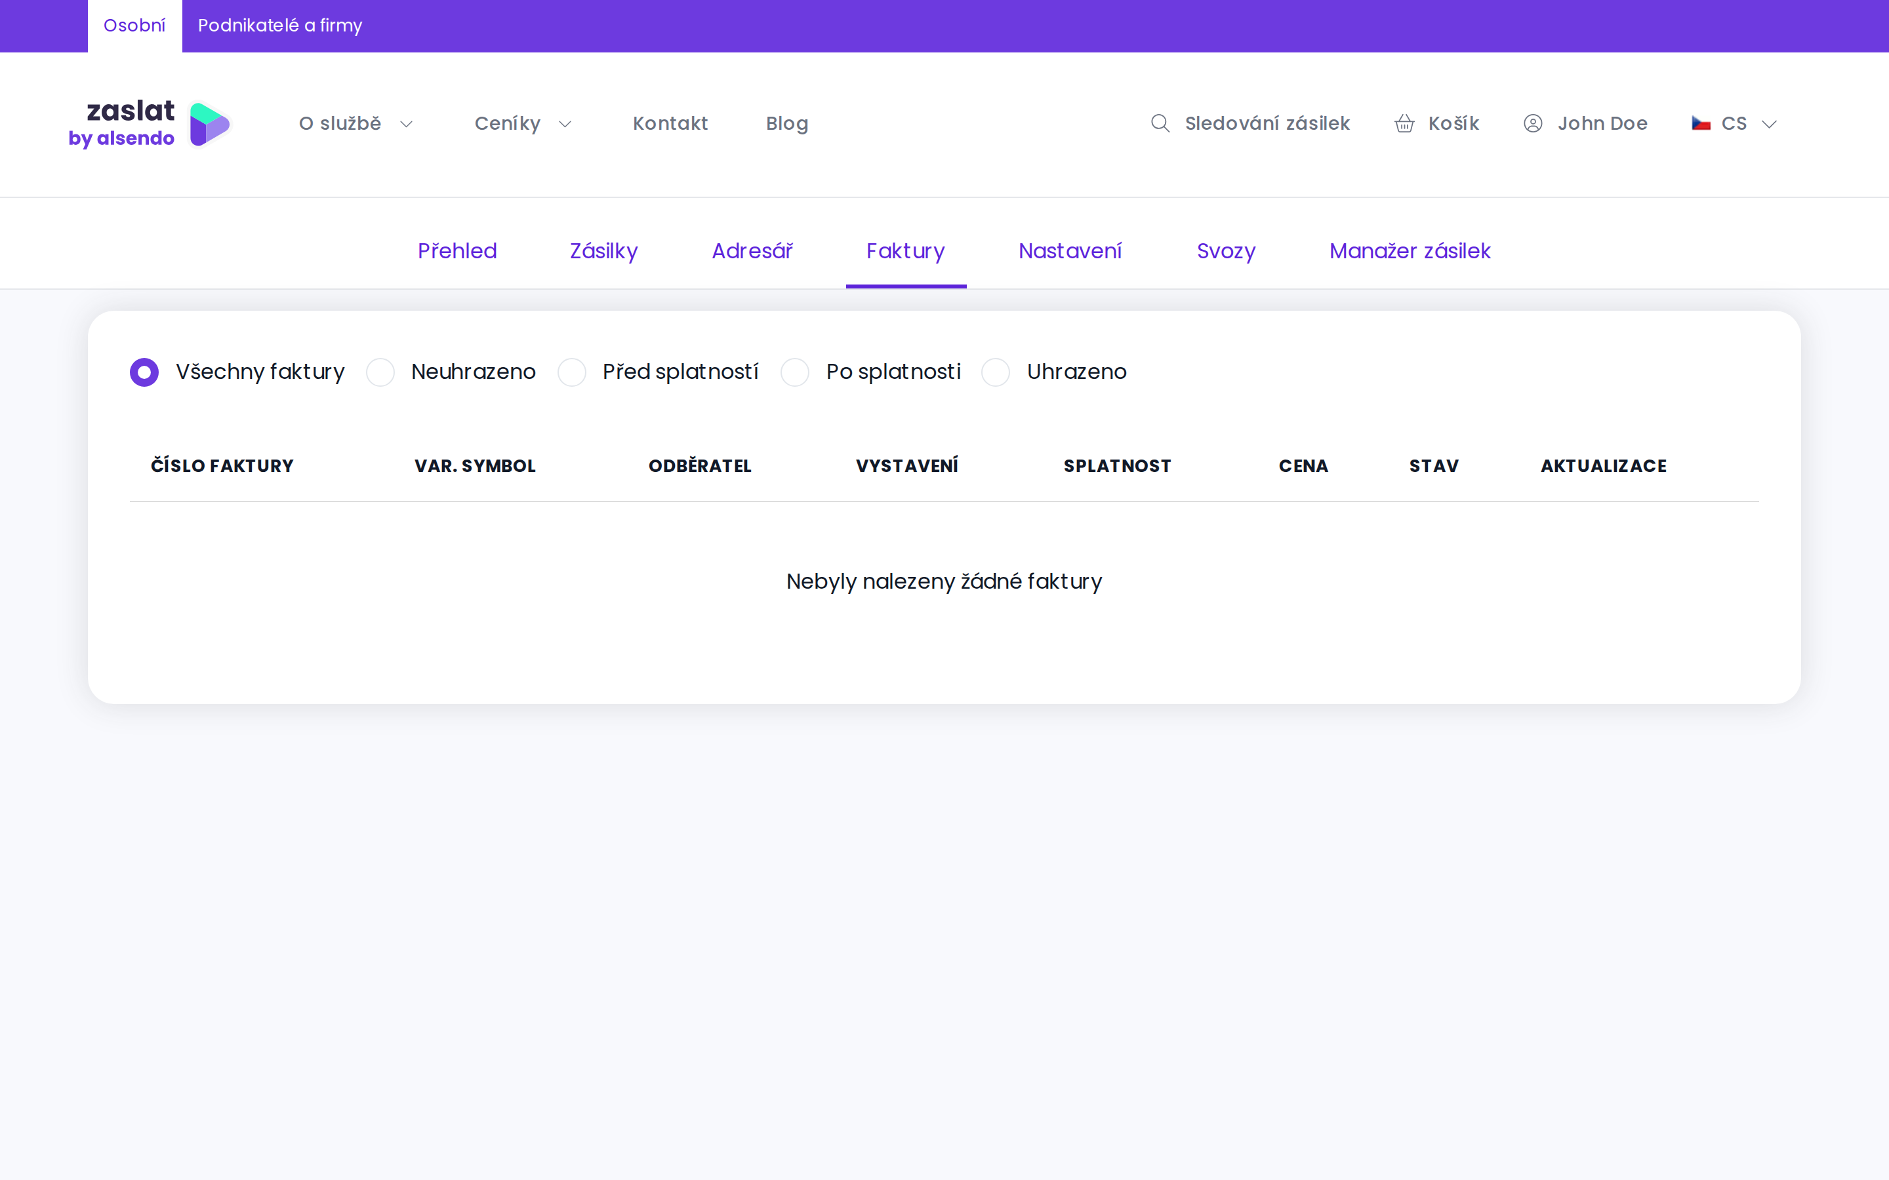Open the John Doe account menu

point(1602,123)
